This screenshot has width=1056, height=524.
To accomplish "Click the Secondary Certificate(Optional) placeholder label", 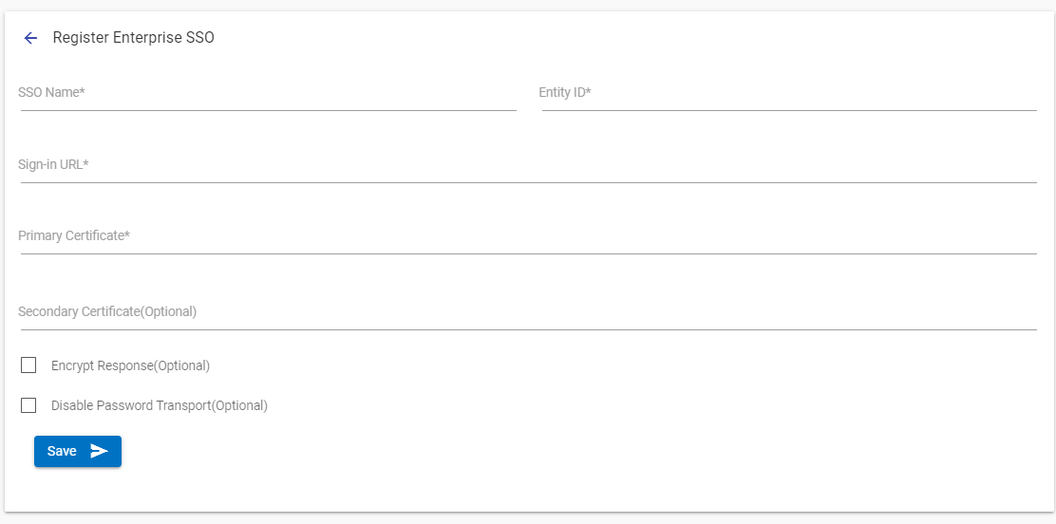I will coord(107,311).
